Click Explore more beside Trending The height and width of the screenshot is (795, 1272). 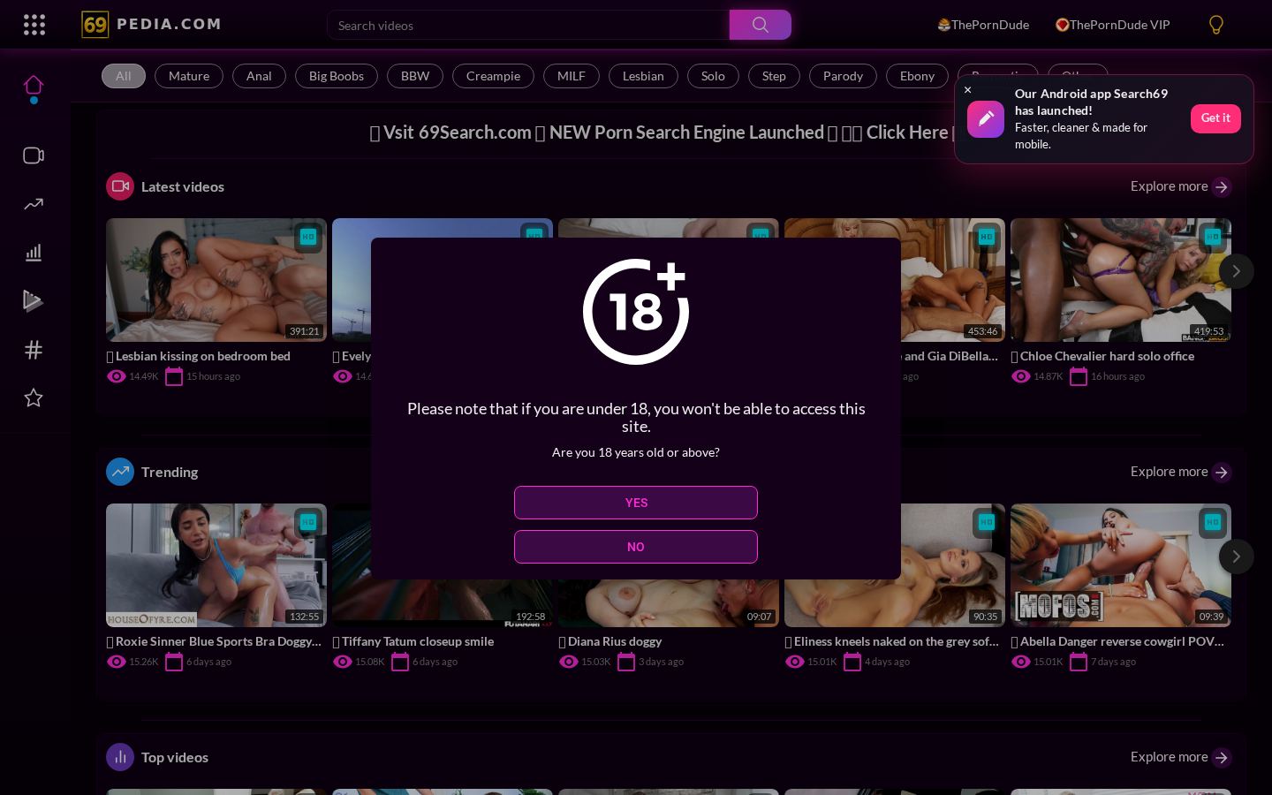coord(1181,472)
